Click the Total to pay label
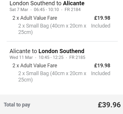The height and width of the screenshot is (114, 123). coord(17,105)
